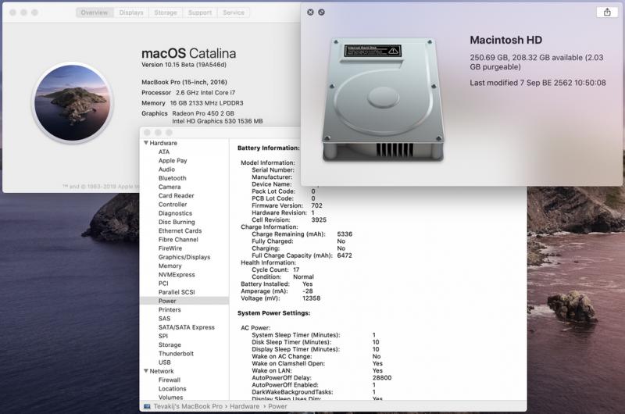
Task: Select Audio in the sidebar
Action: click(x=166, y=170)
